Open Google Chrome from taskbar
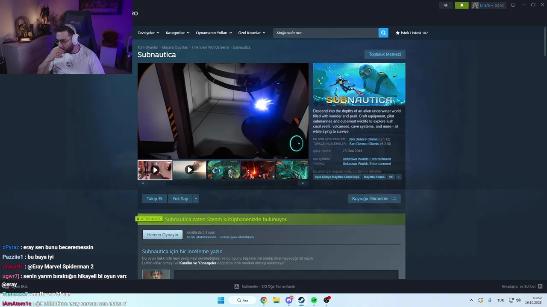This screenshot has height=307, width=547. (x=264, y=300)
